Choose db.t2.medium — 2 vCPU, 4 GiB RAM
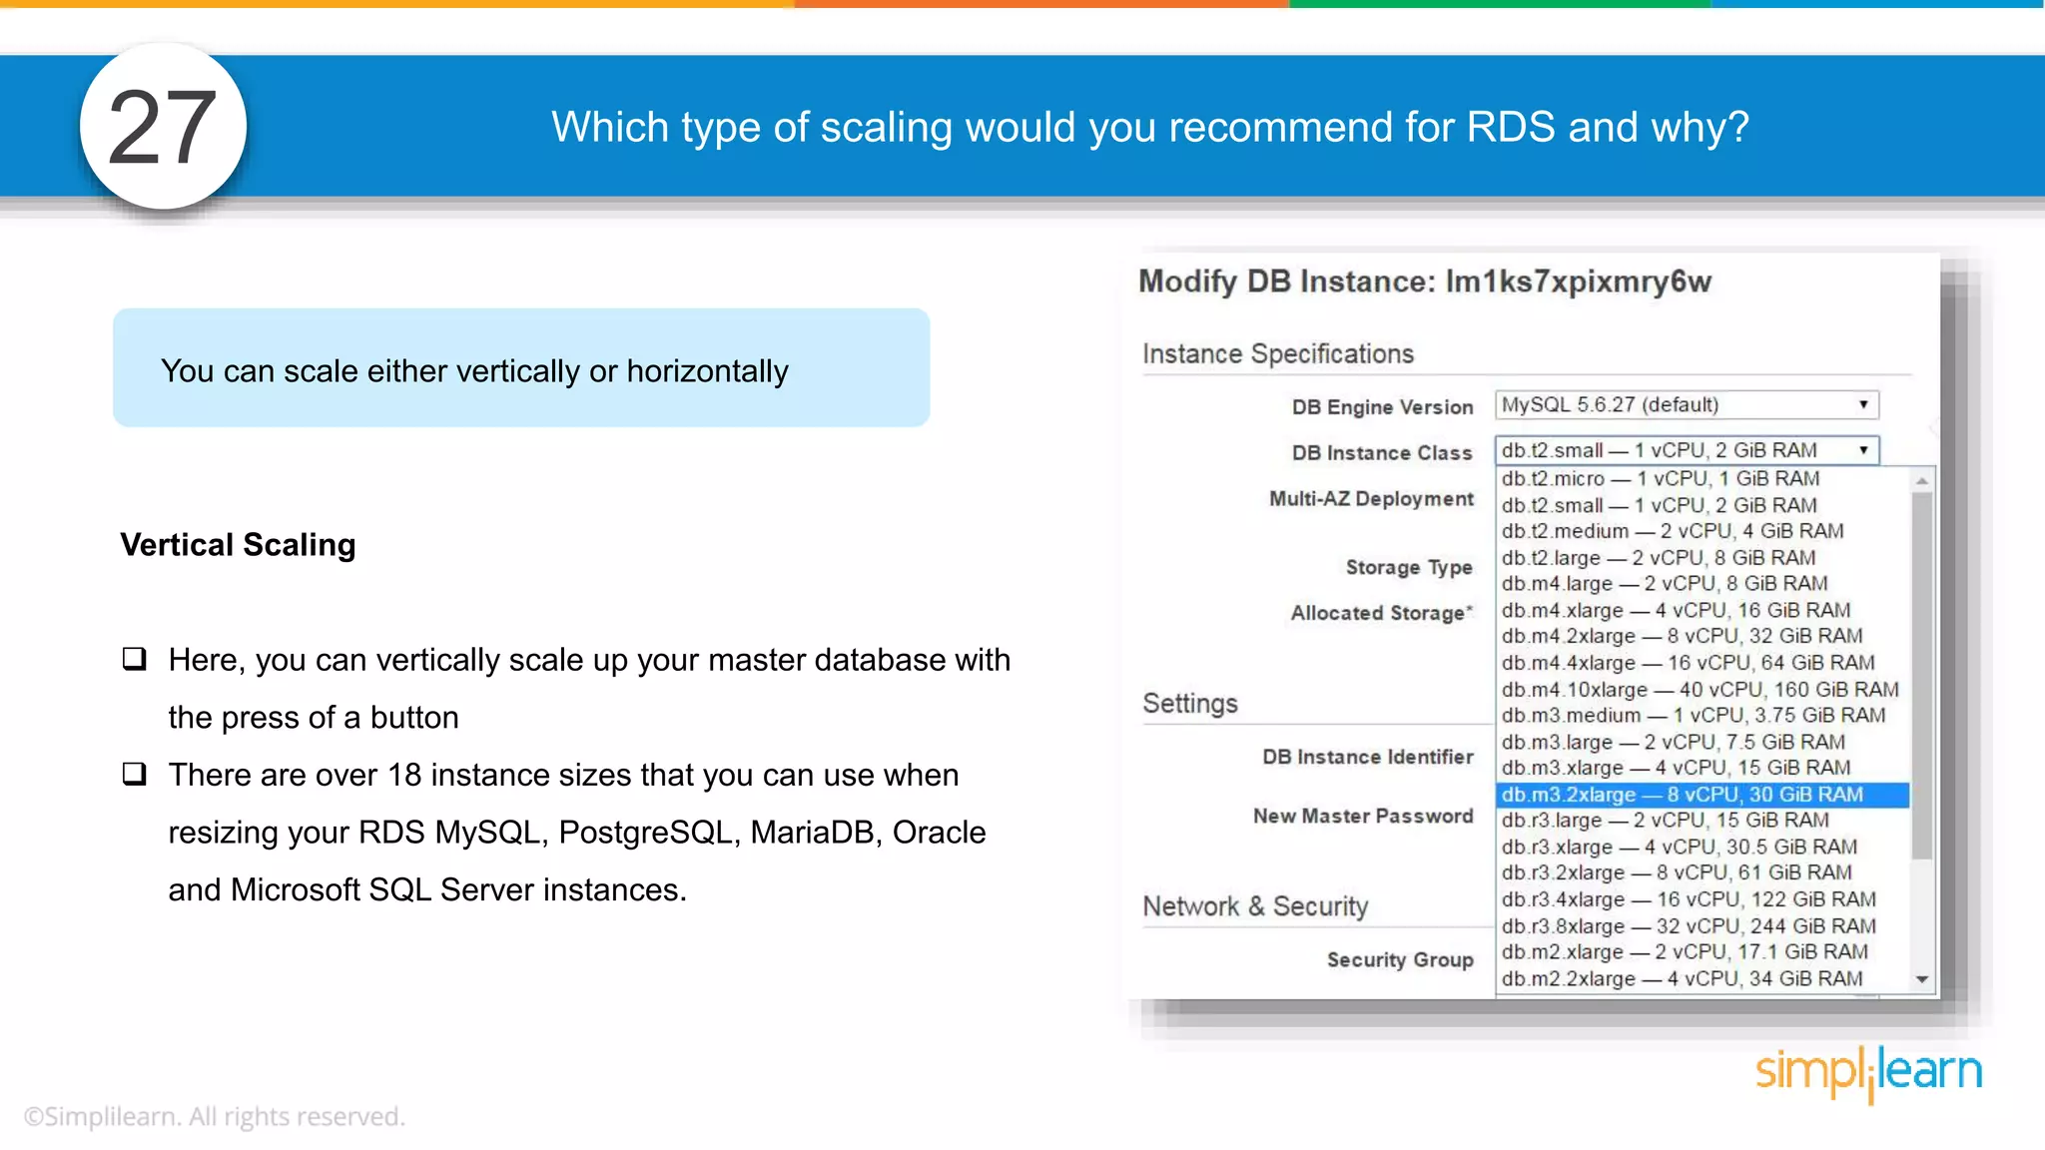The width and height of the screenshot is (2045, 1150). point(1703,531)
